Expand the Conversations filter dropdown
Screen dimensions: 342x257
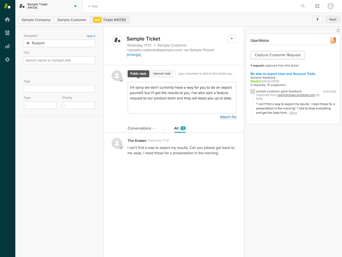tap(141, 128)
